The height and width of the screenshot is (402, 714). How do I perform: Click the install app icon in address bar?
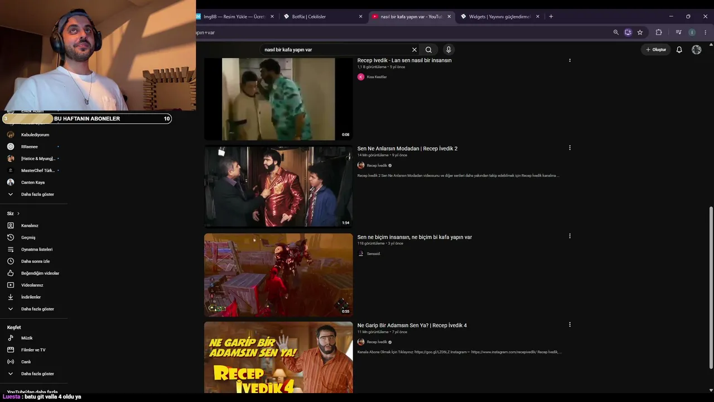tap(628, 32)
